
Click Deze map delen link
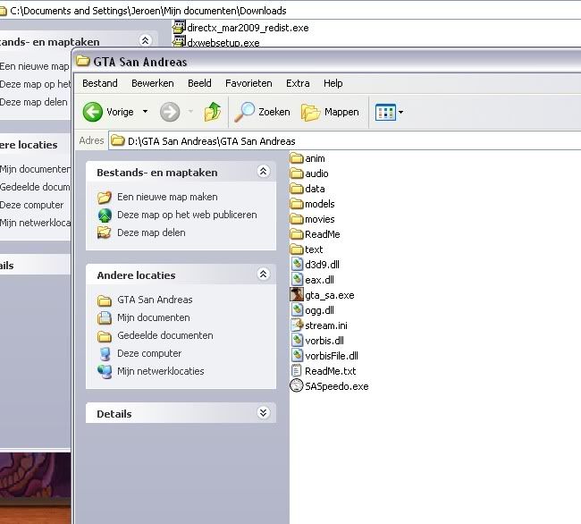(x=151, y=232)
